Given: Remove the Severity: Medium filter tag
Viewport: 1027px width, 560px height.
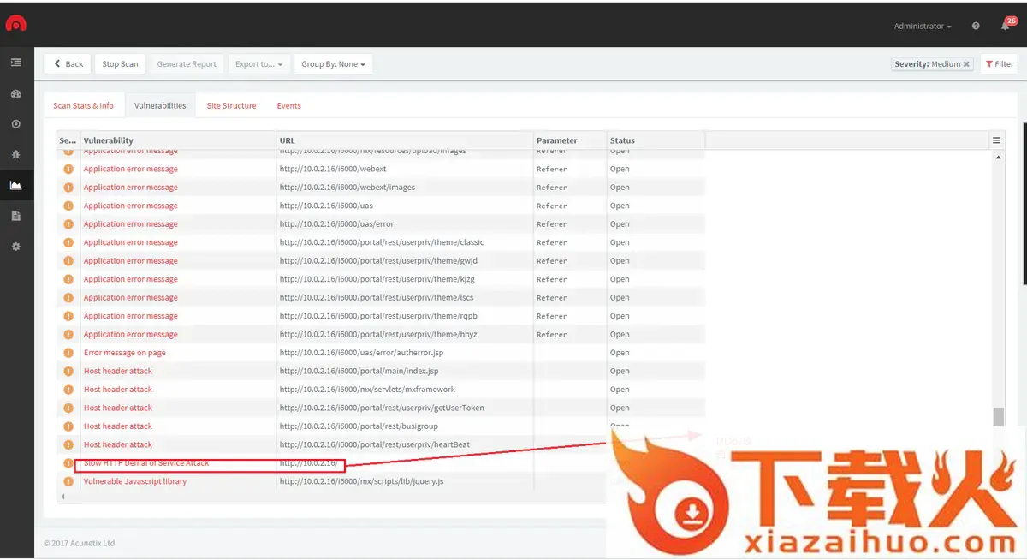Looking at the screenshot, I should coord(966,64).
